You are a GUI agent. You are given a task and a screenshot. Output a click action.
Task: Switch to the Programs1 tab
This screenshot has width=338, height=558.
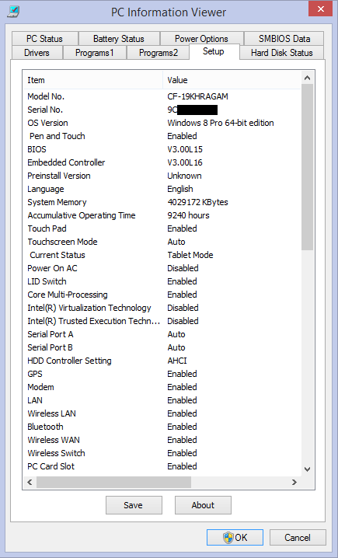(x=95, y=53)
